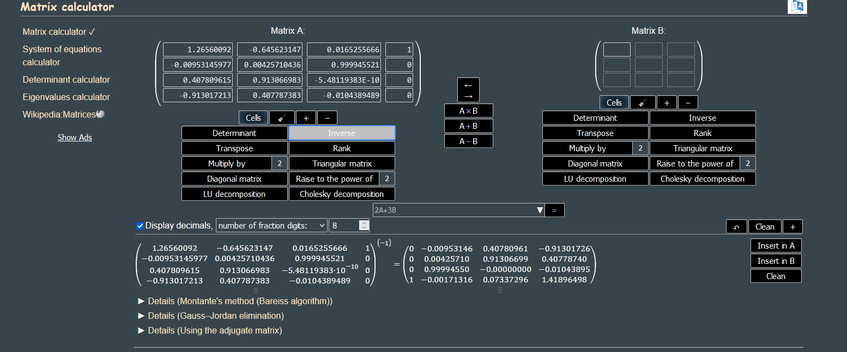Open the number of fraction digits dropdown

coord(271,225)
